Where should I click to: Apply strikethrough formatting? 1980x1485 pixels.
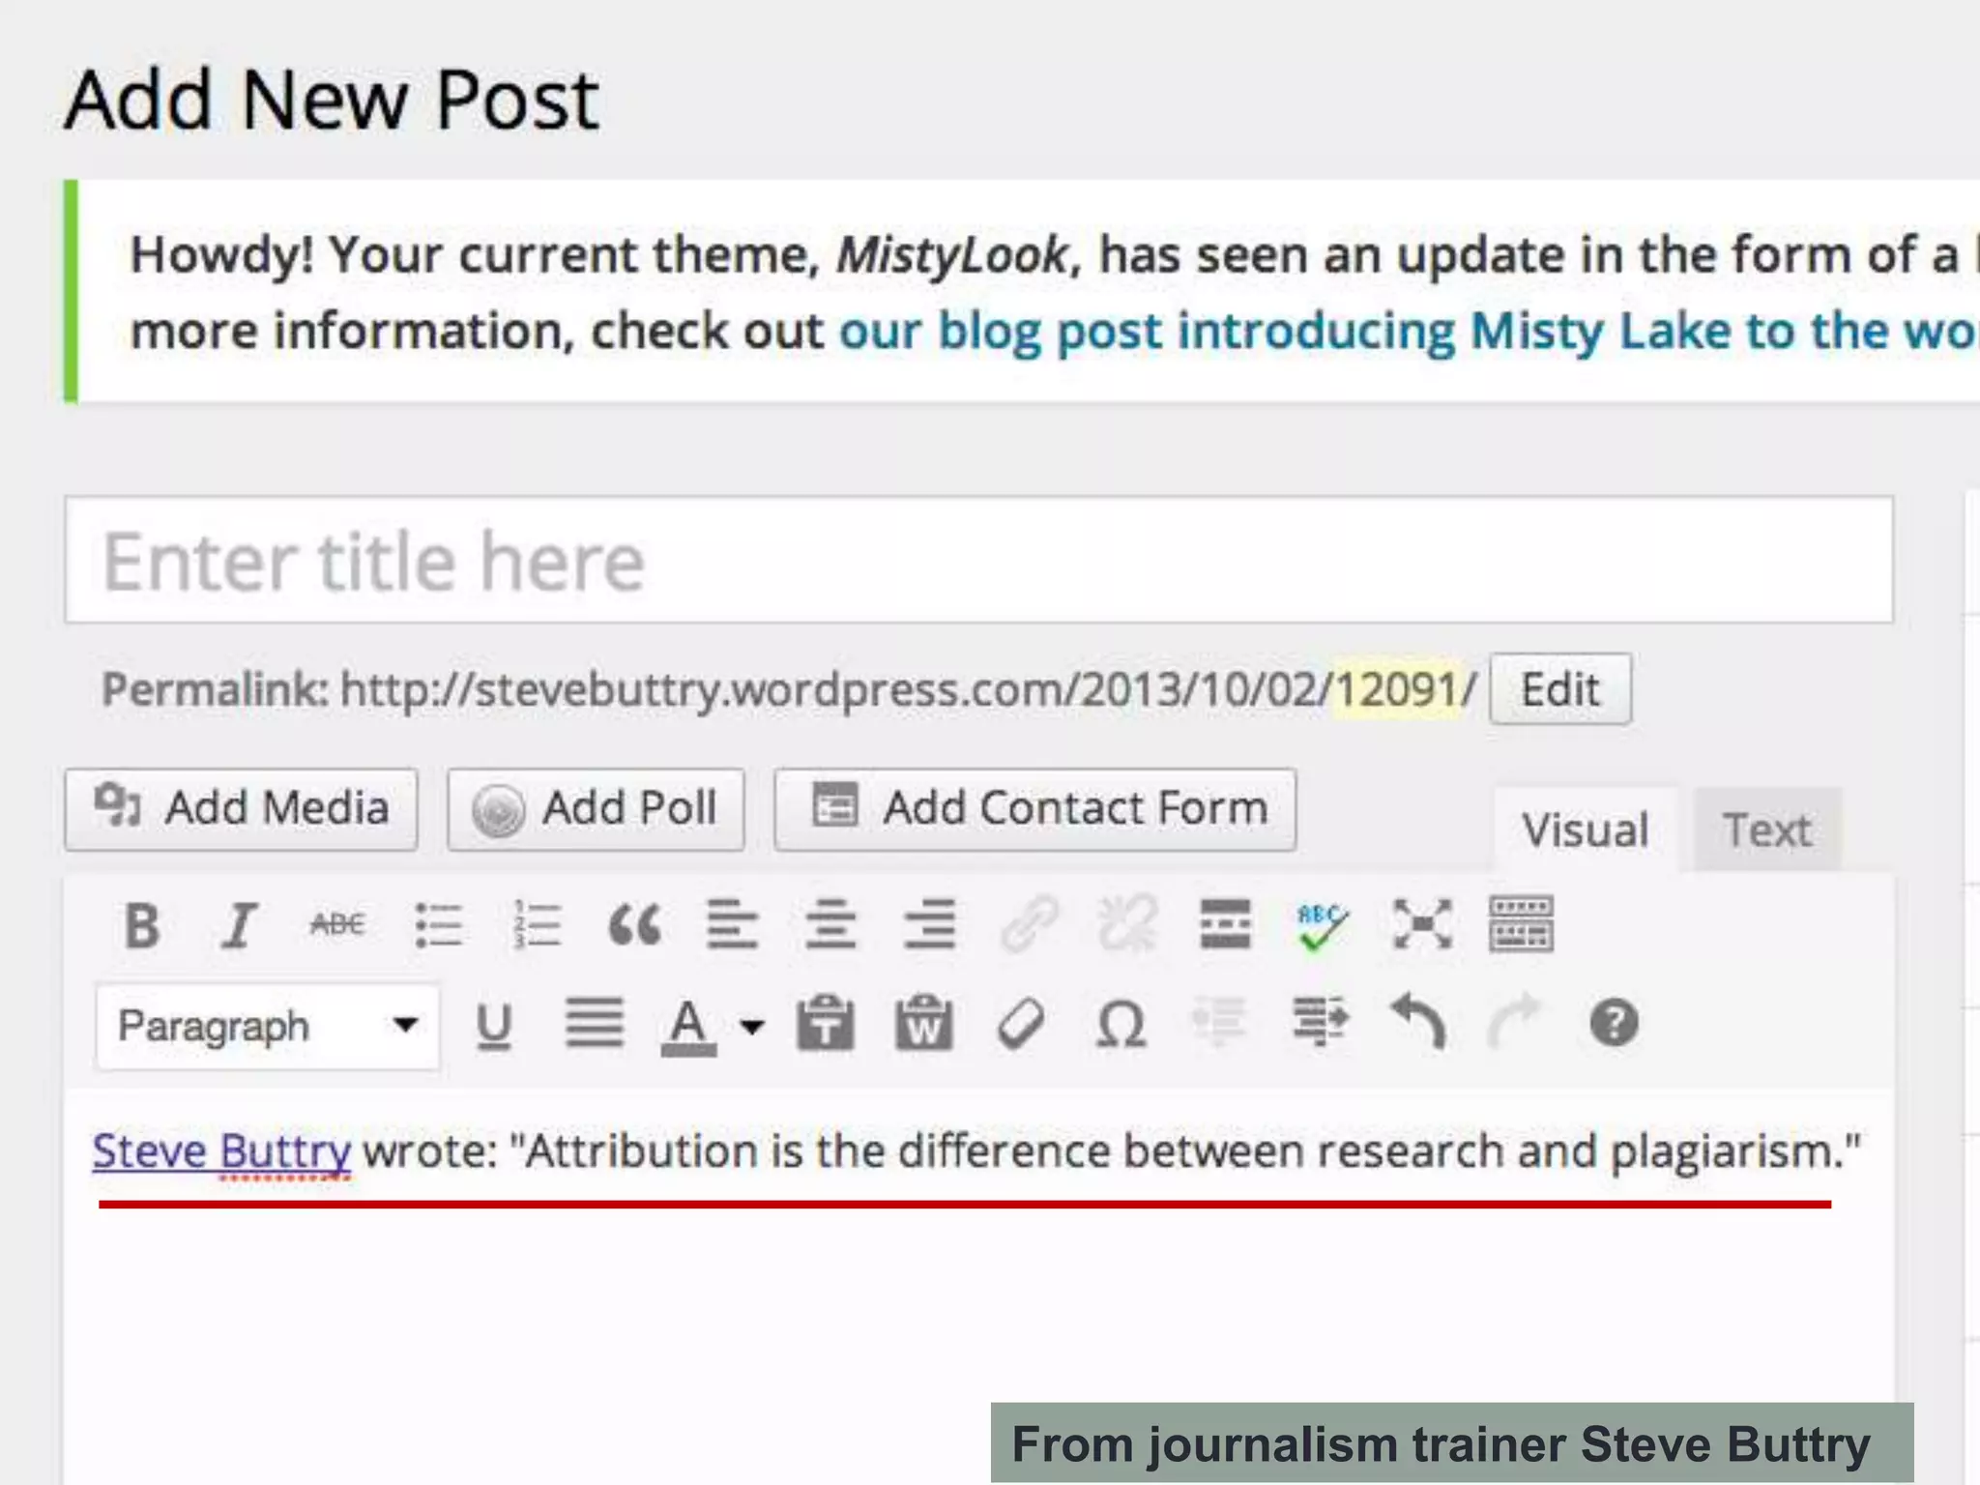[x=337, y=925]
